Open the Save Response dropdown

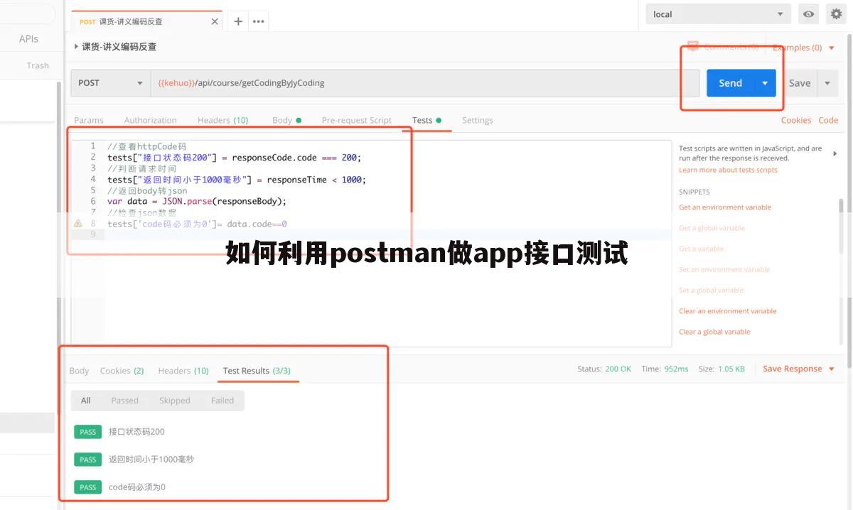[798, 369]
